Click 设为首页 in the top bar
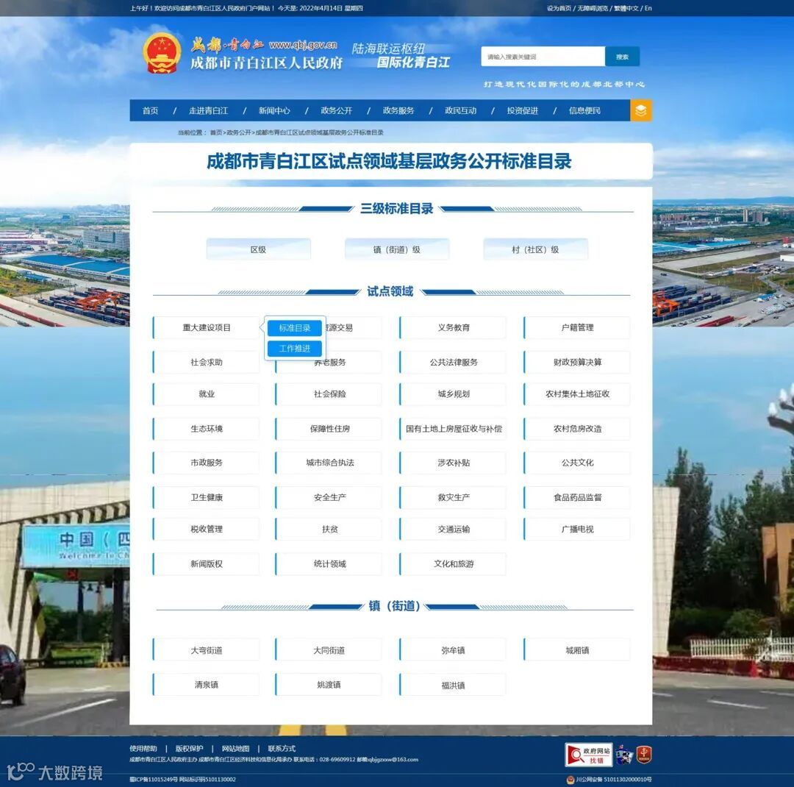Screen dimensions: 794x787 point(559,8)
